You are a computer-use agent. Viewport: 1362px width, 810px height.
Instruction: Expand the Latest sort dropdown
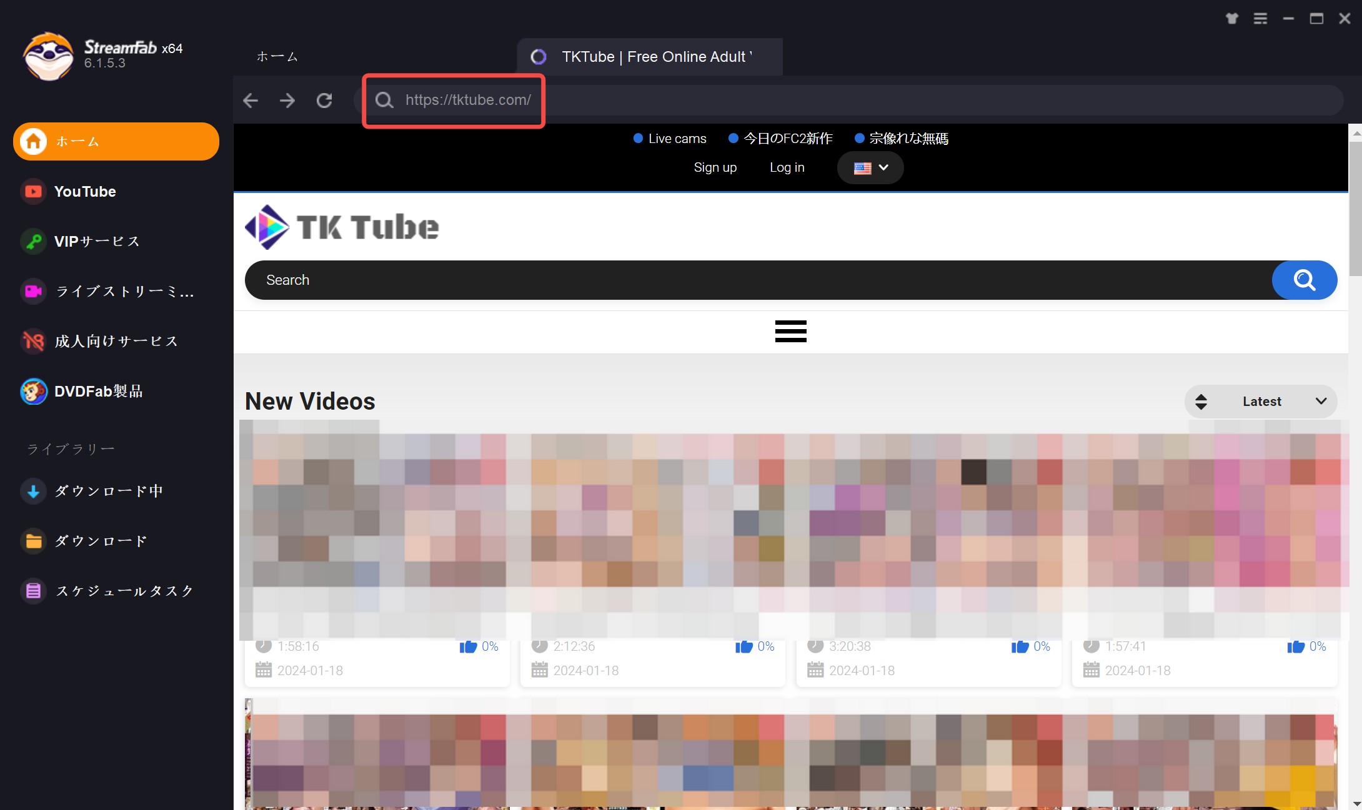pyautogui.click(x=1261, y=402)
